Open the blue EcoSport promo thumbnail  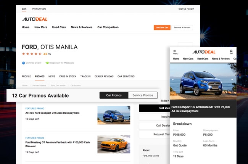click(x=114, y=115)
